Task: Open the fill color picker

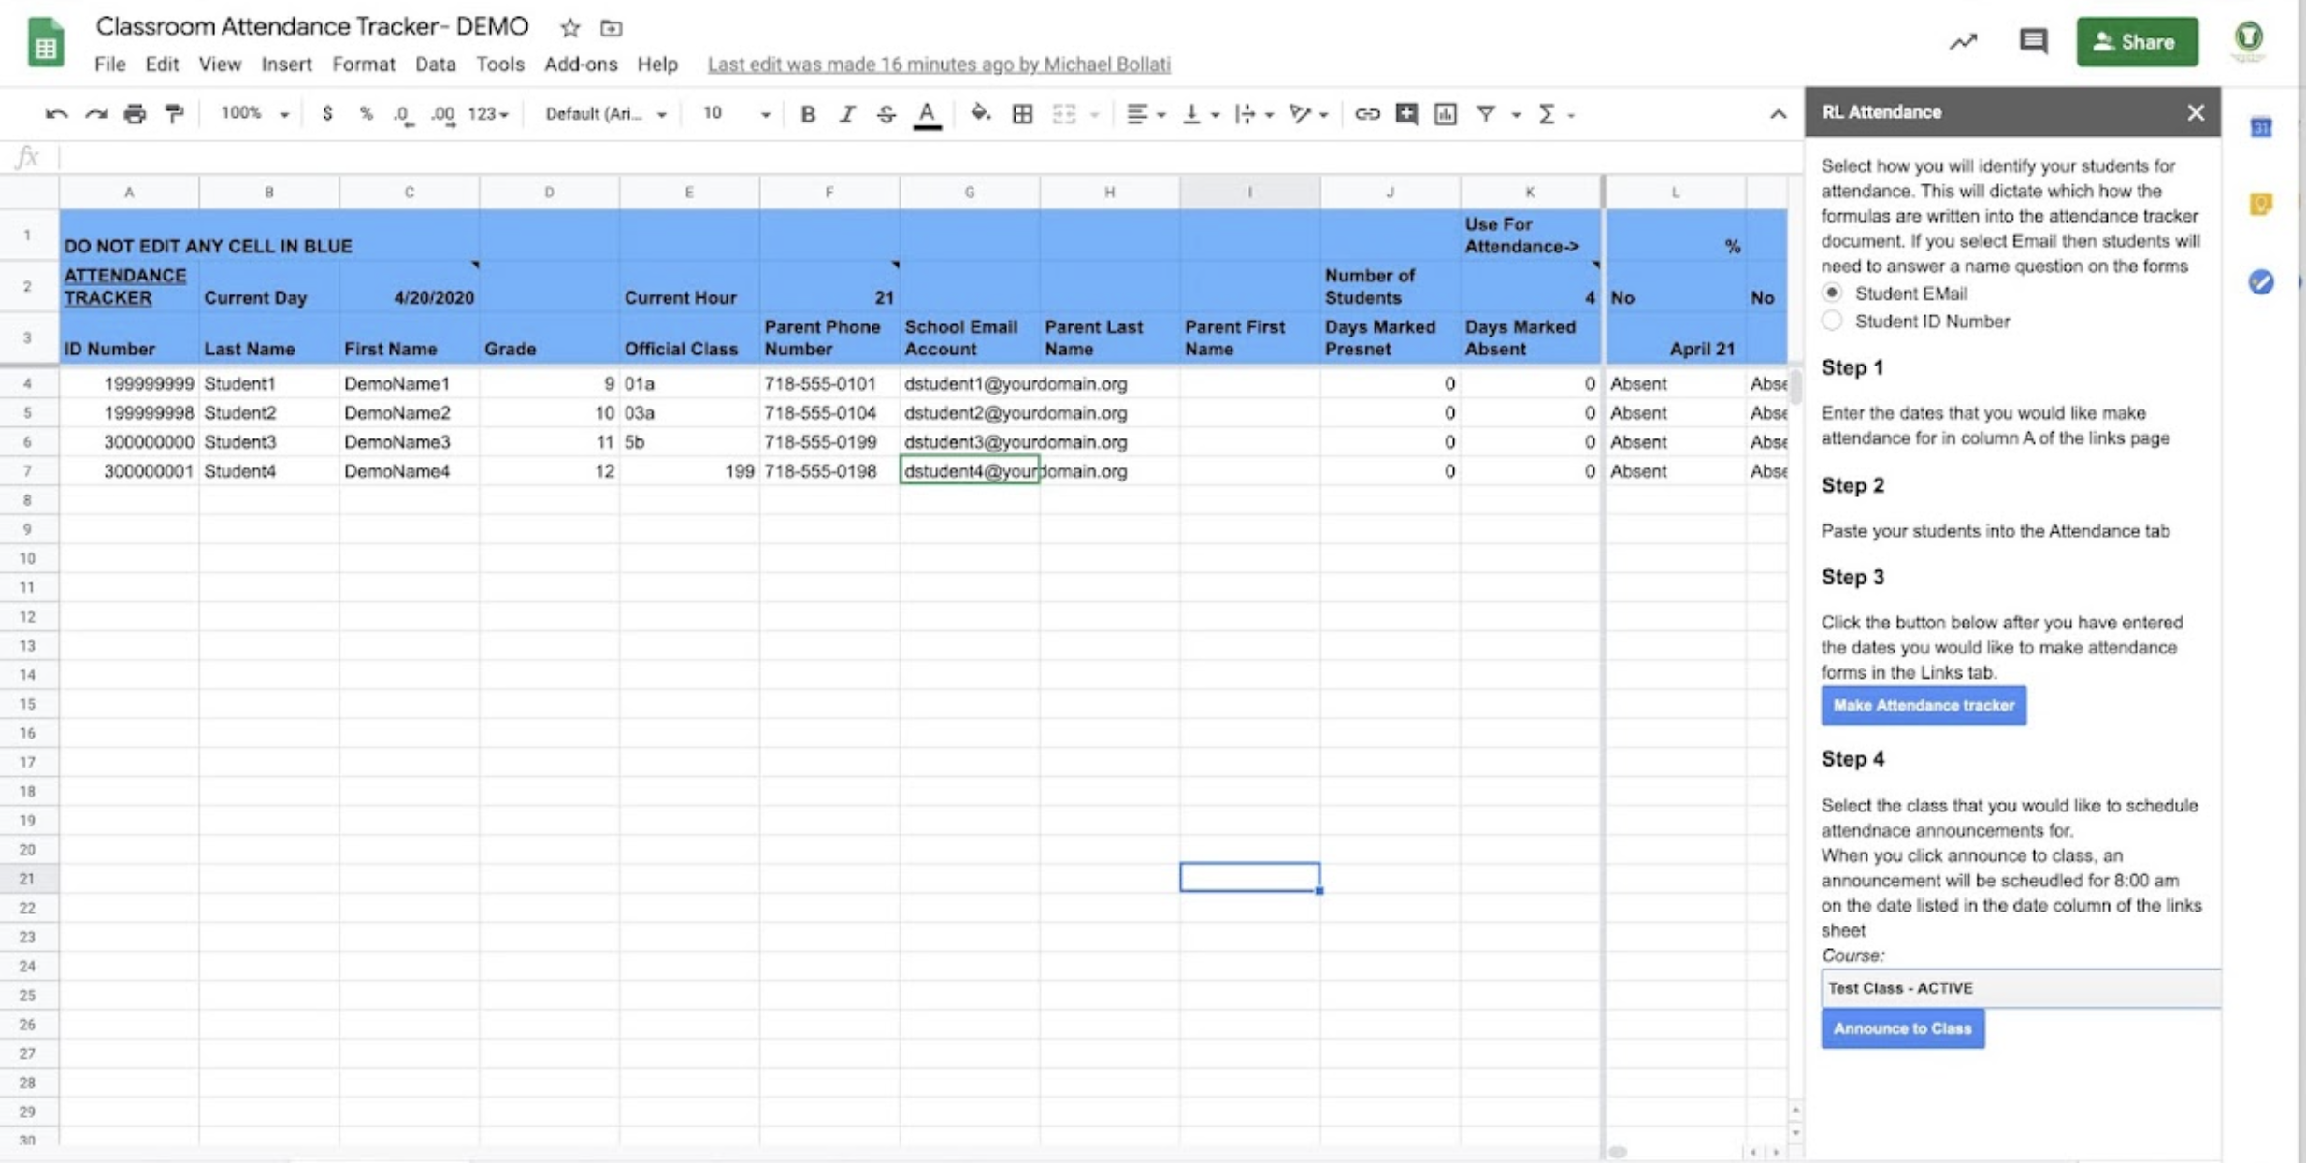Action: click(x=979, y=114)
